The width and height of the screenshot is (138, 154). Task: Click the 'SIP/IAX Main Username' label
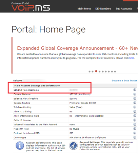[26, 90]
